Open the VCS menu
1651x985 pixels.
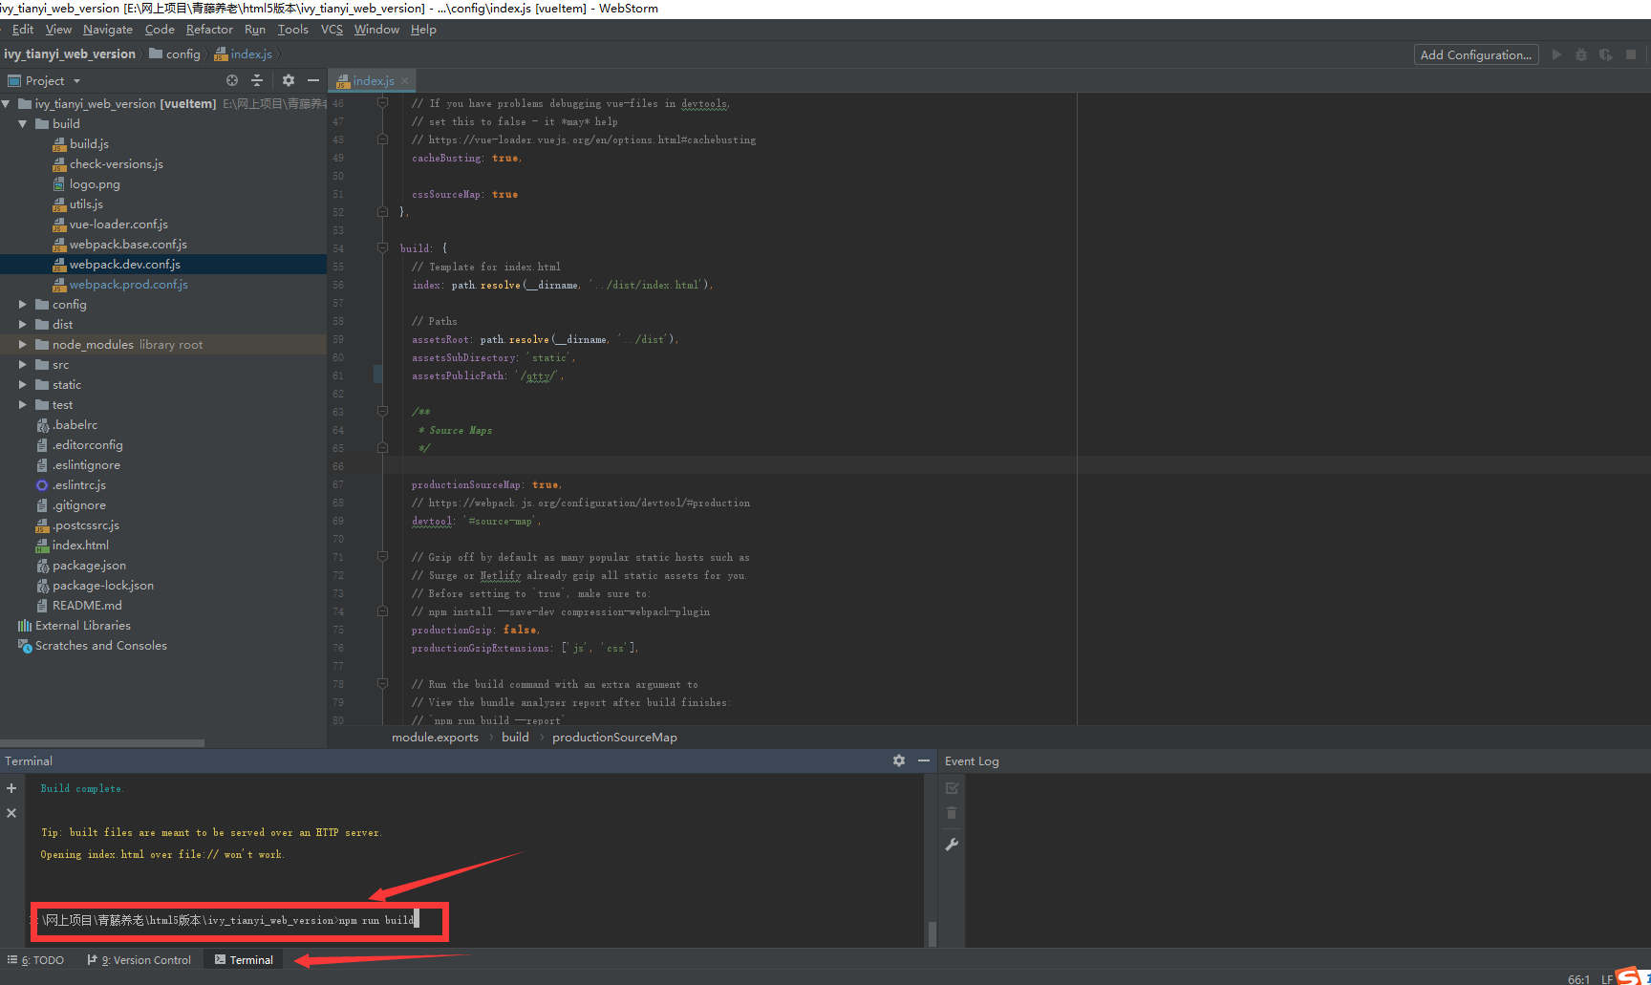pyautogui.click(x=332, y=30)
